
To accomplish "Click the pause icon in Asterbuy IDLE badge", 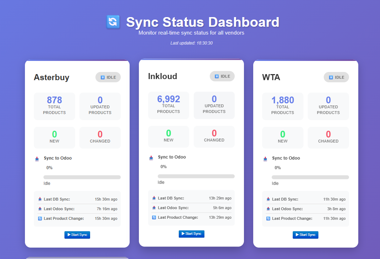I will click(x=103, y=77).
